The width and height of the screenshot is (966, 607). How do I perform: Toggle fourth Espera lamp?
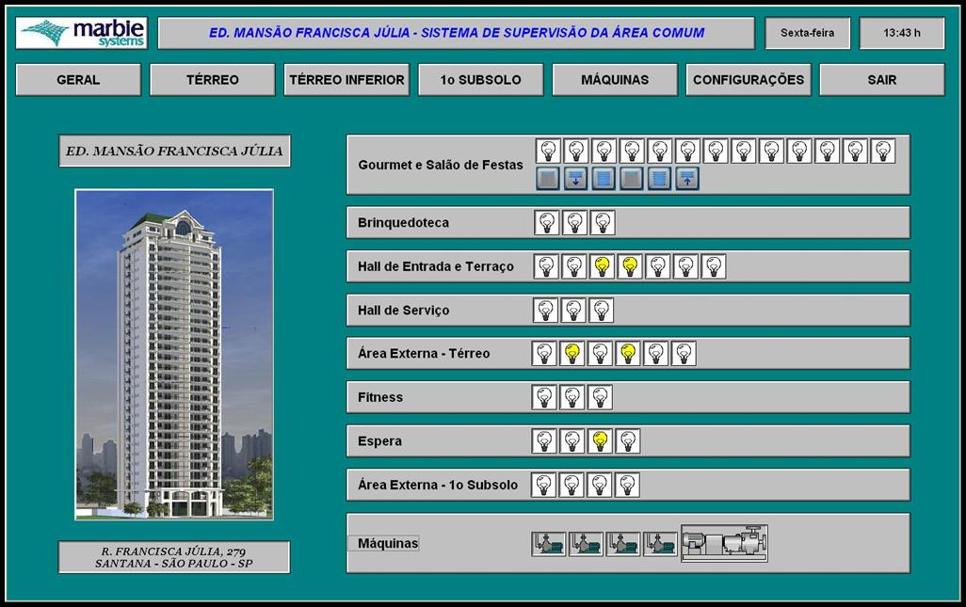(627, 441)
